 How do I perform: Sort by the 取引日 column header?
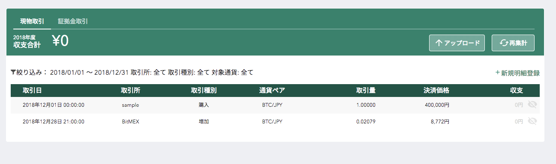click(x=32, y=91)
